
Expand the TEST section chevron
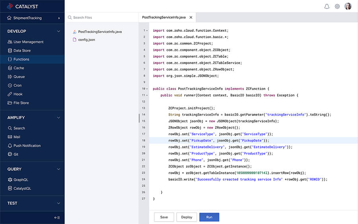(x=59, y=203)
